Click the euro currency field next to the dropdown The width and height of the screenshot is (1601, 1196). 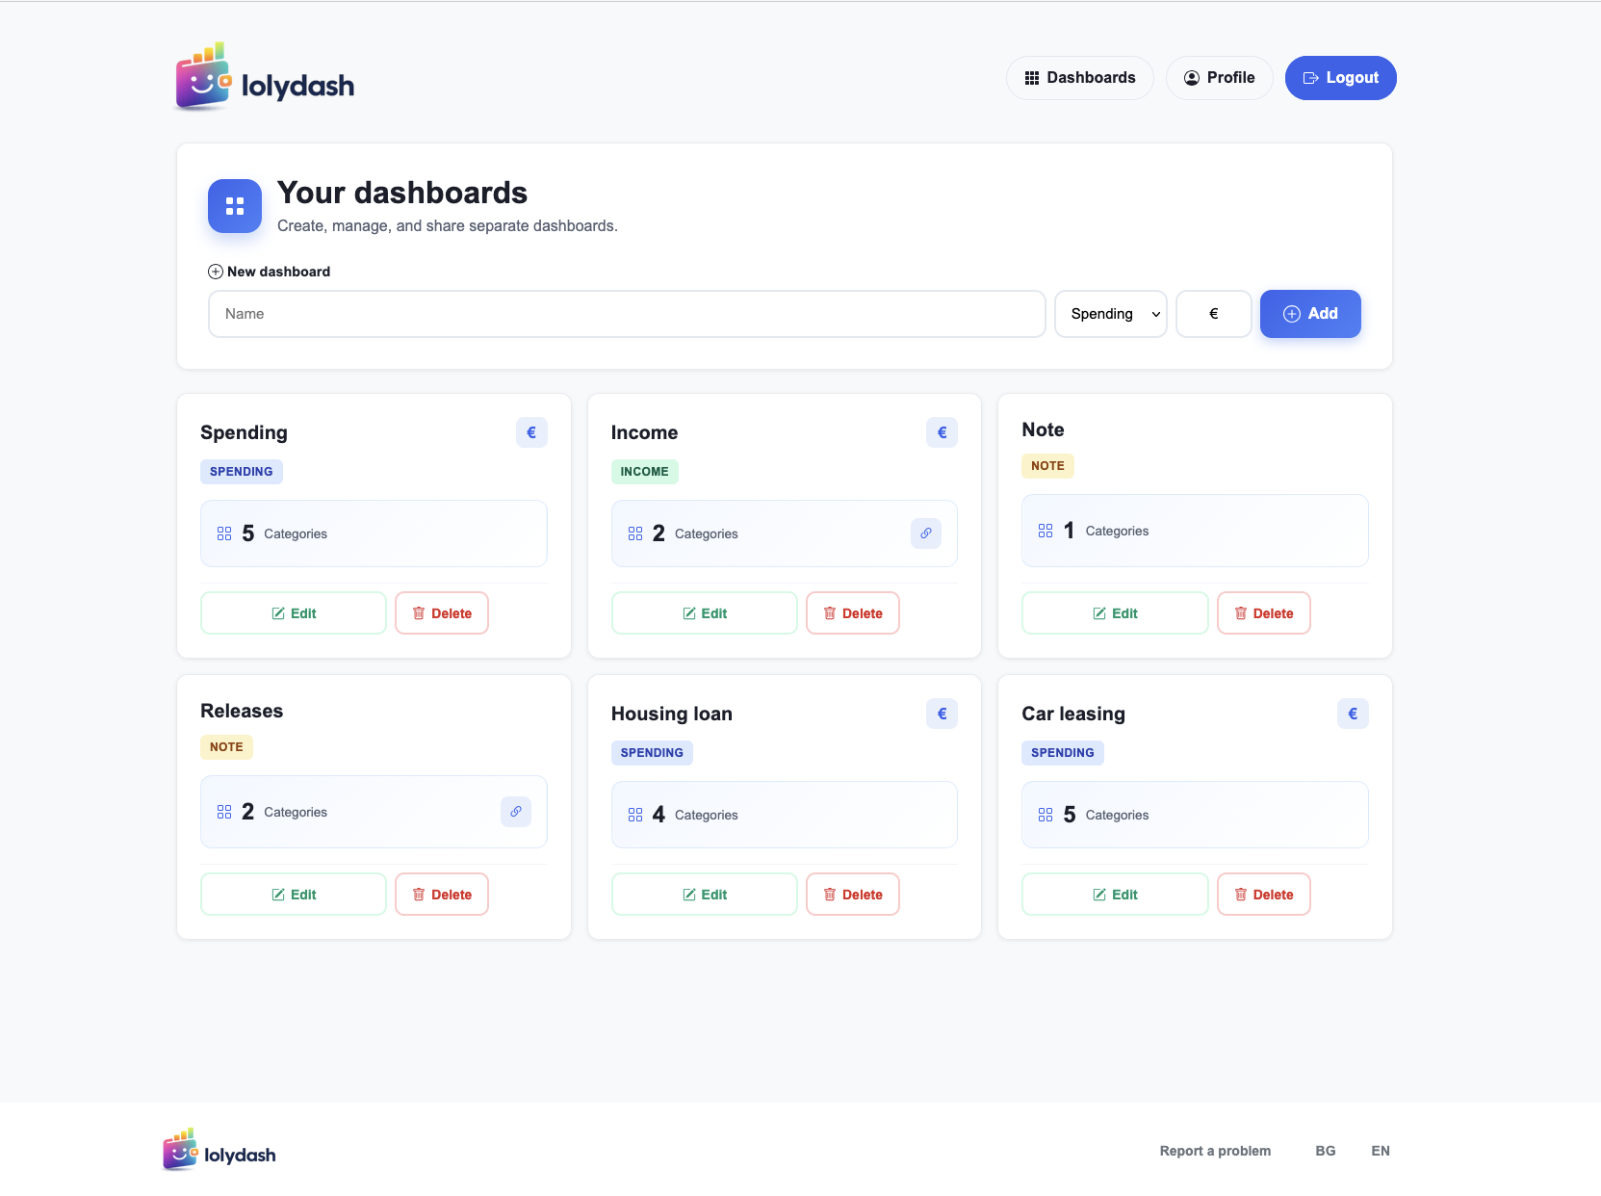(1213, 313)
